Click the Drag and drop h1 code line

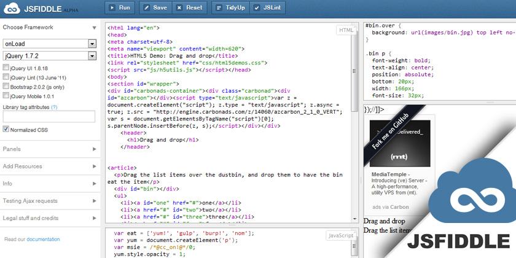[x=163, y=140]
